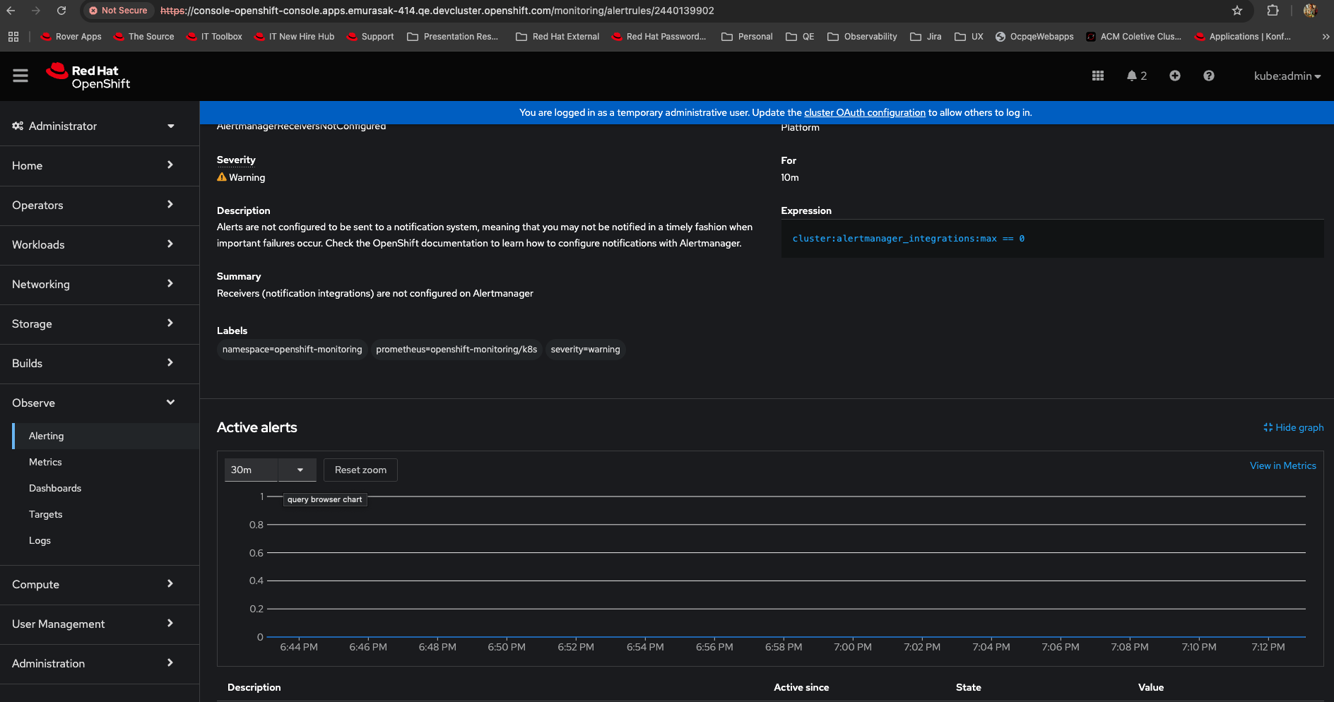Click the plus import icon in masthead
The height and width of the screenshot is (702, 1334).
[1175, 76]
